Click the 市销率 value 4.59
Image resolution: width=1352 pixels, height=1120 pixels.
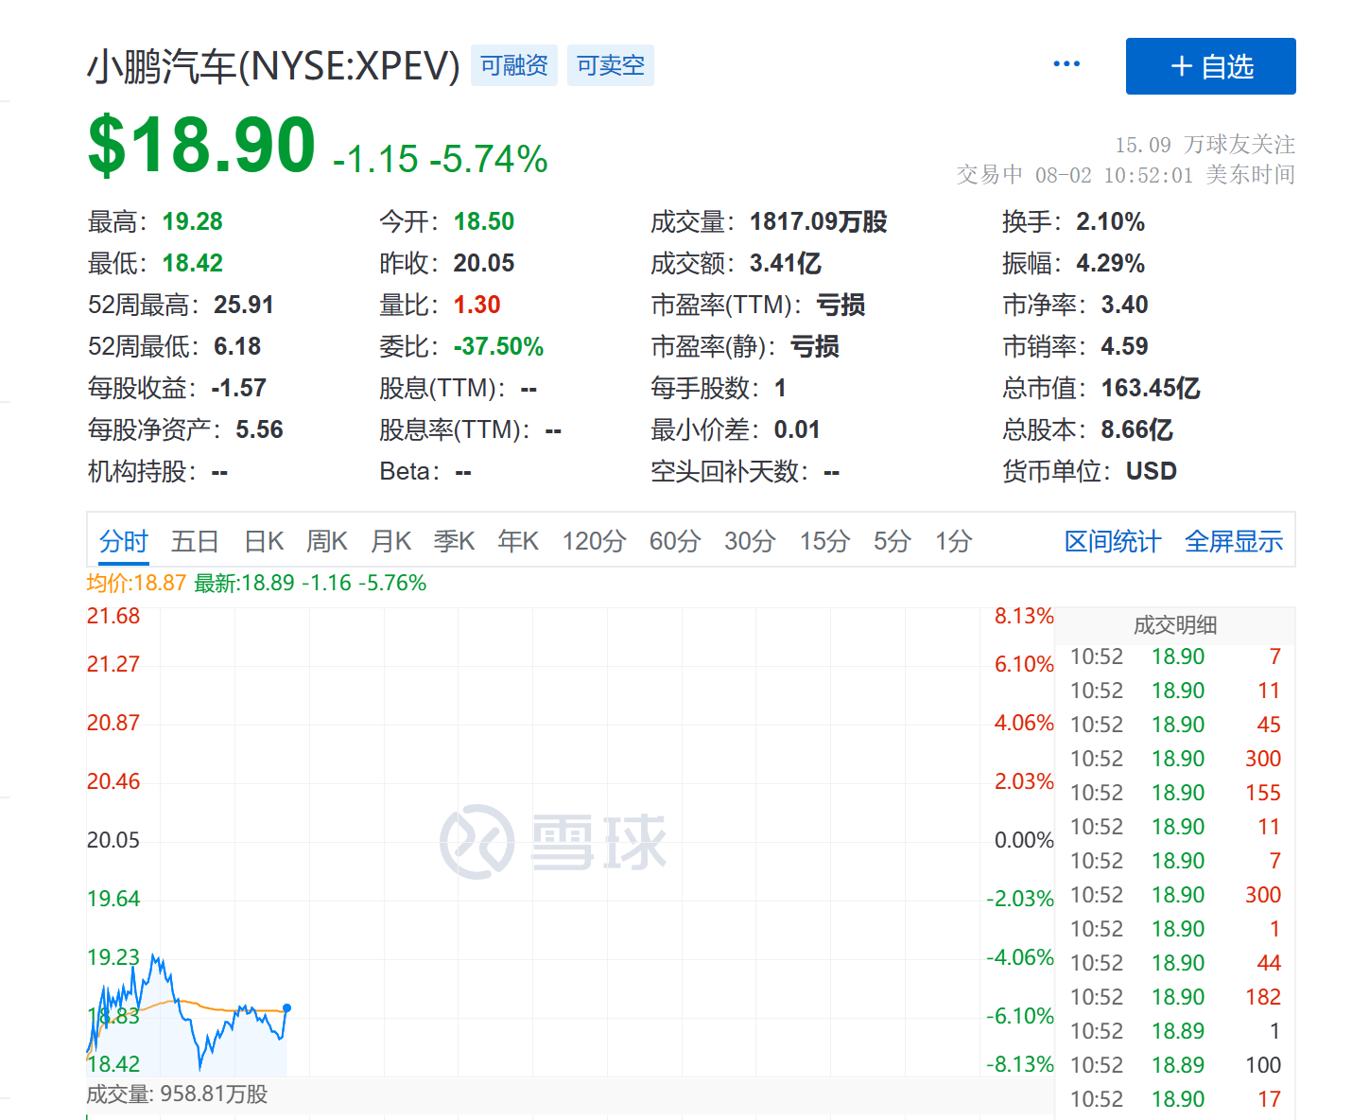tap(1125, 346)
